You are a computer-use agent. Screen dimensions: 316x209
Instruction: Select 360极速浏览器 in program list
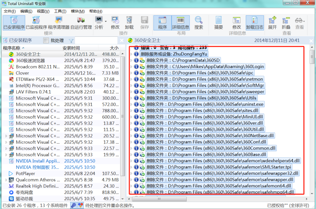(61, 61)
